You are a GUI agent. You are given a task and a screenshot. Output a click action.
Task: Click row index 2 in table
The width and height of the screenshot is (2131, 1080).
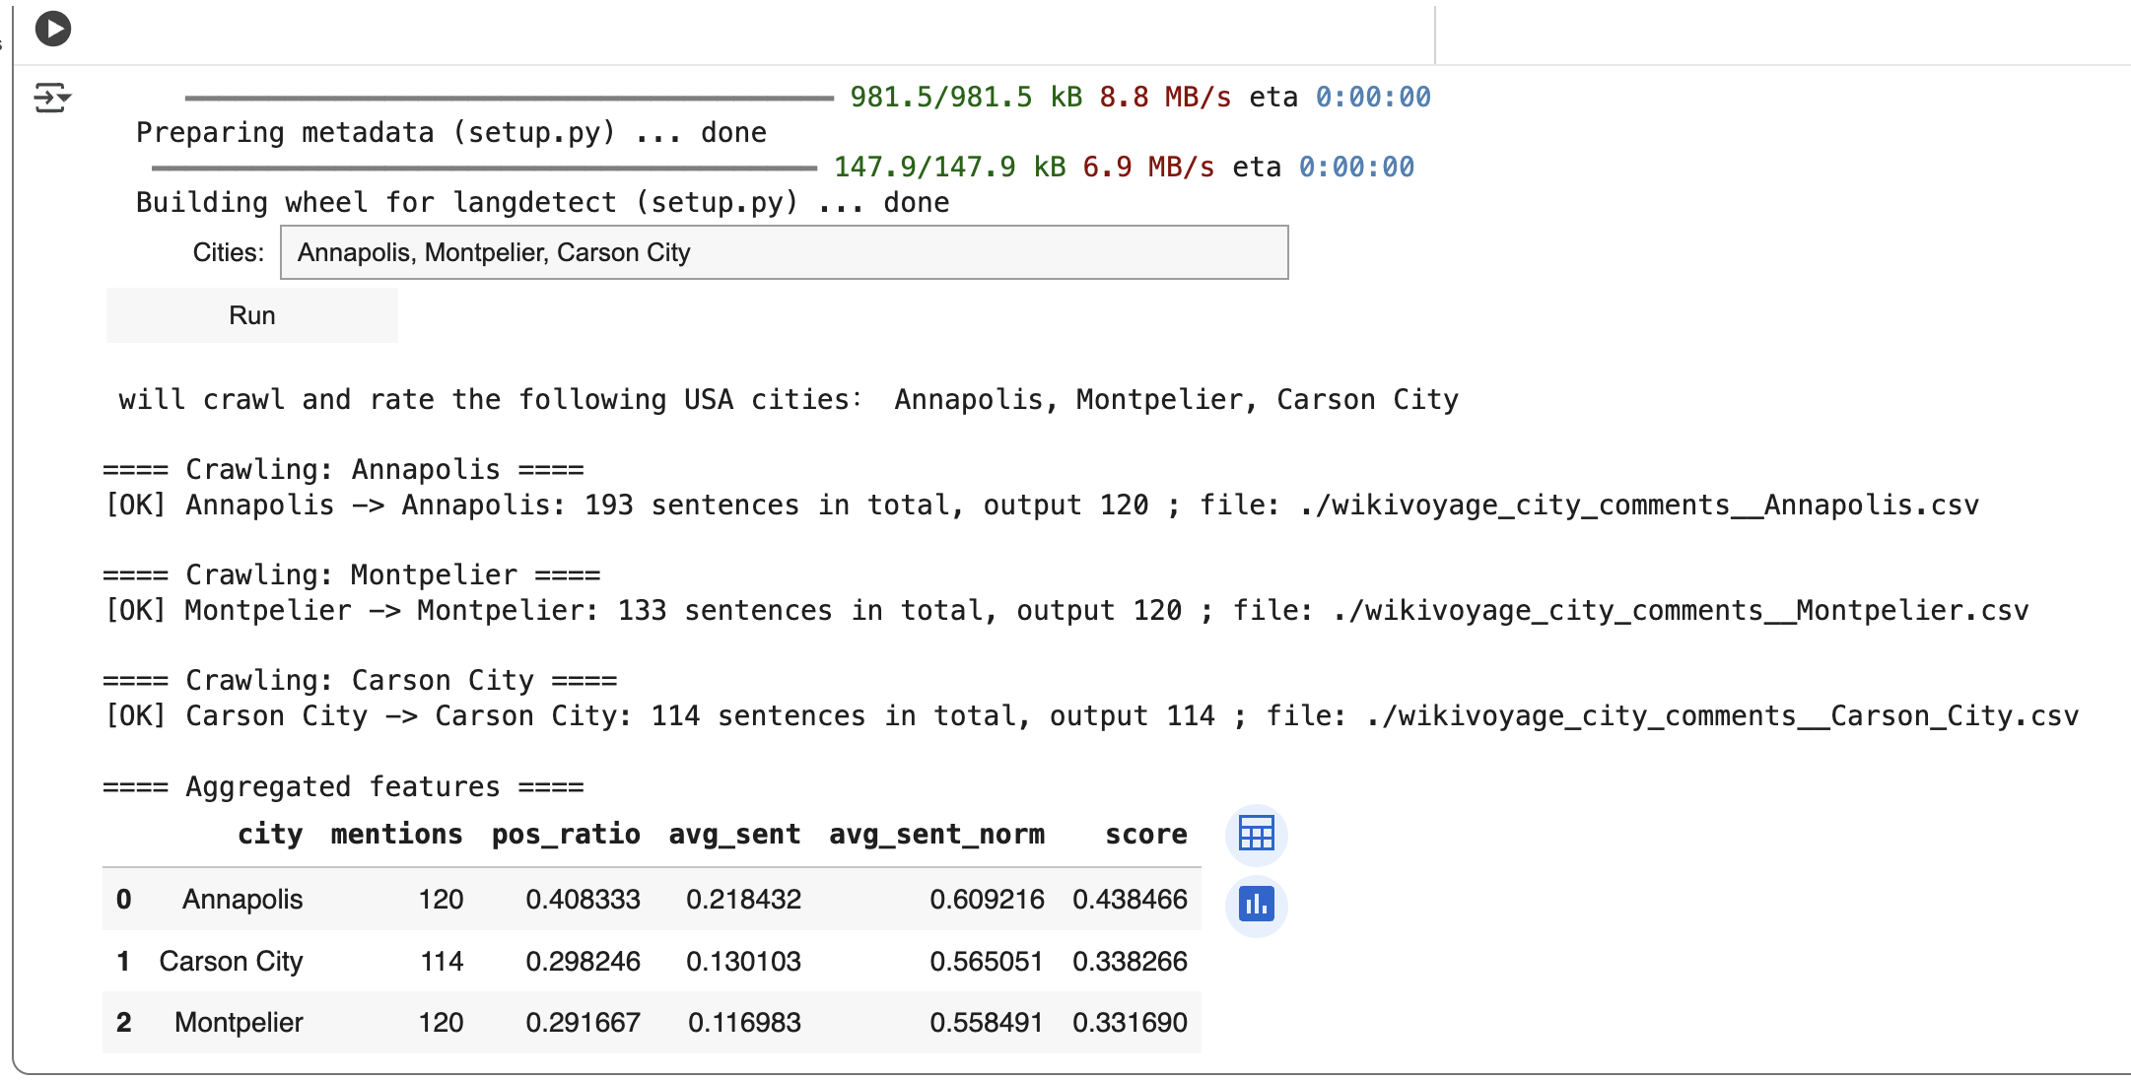[x=123, y=1022]
